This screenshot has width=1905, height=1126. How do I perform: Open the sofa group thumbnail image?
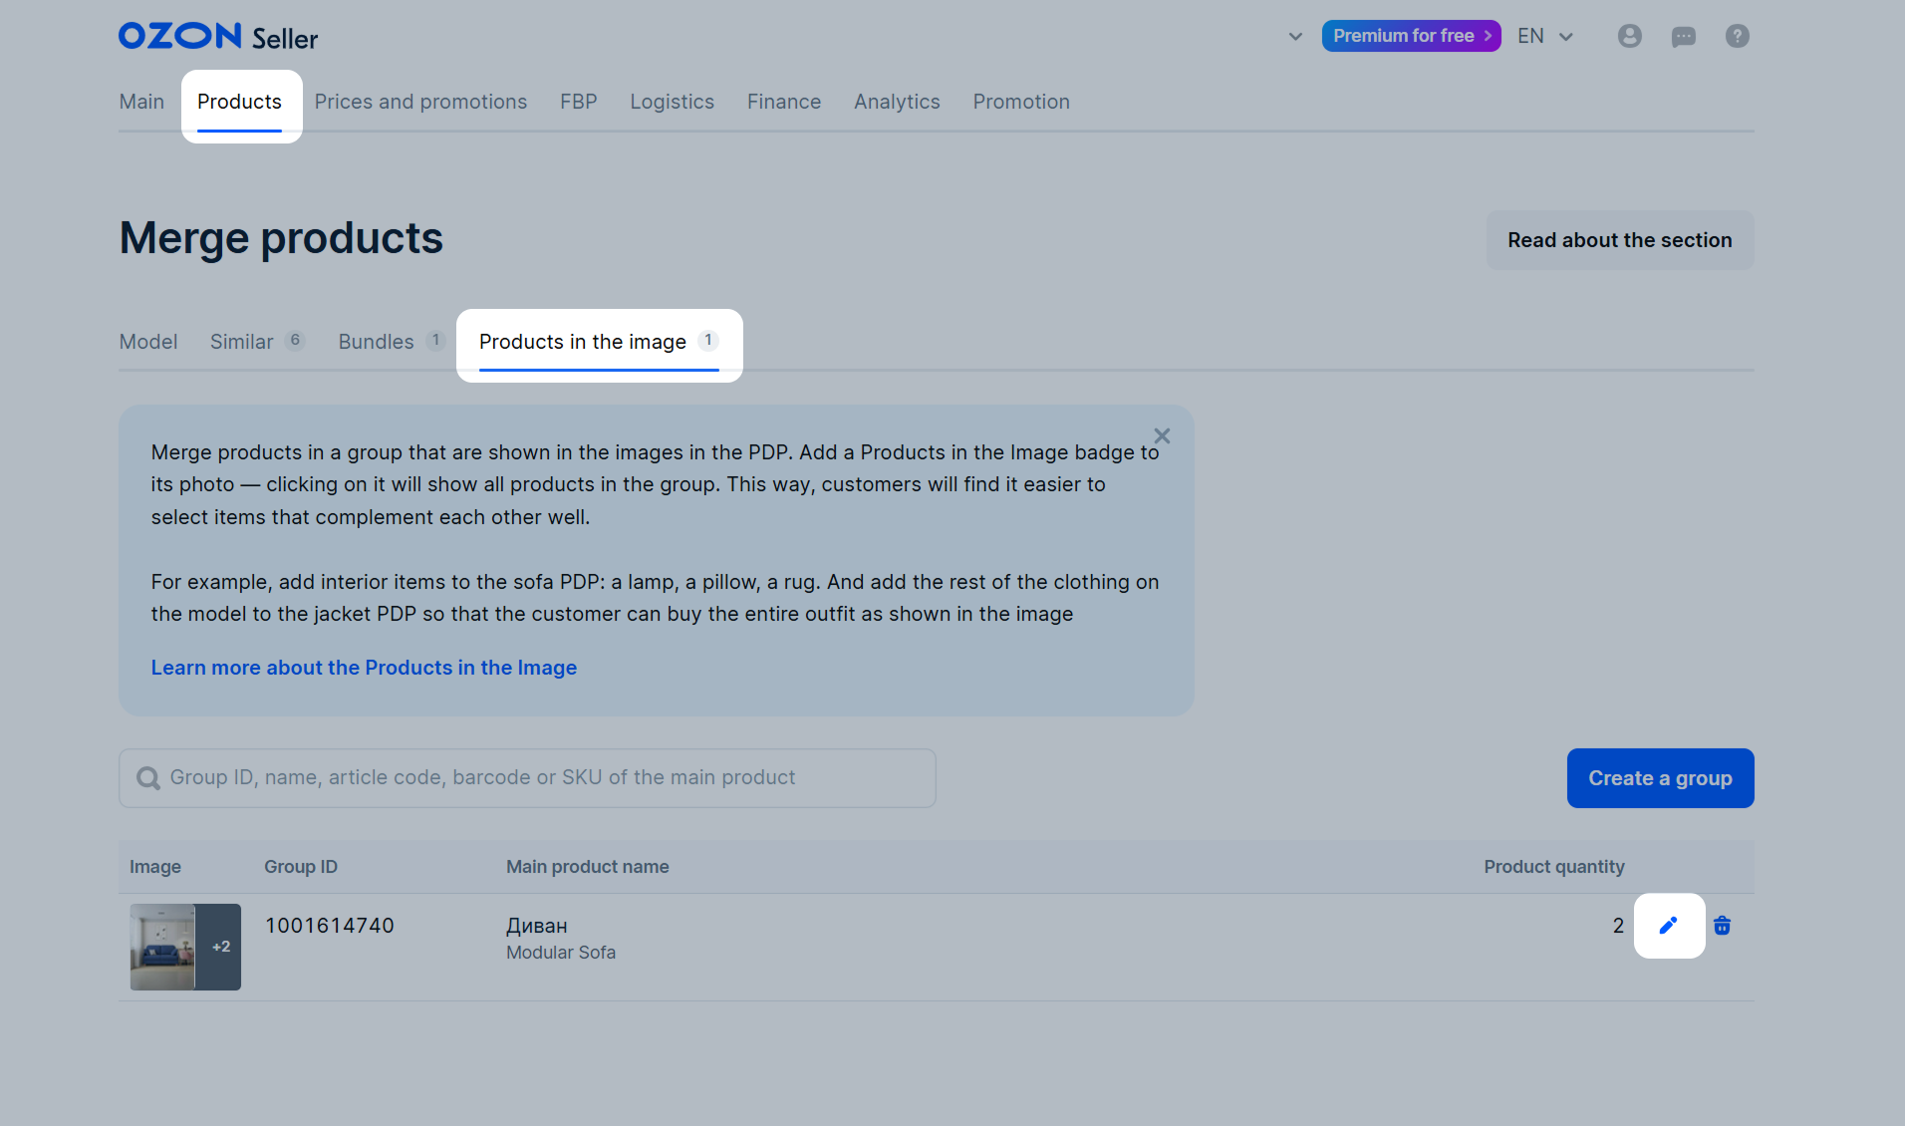(185, 947)
